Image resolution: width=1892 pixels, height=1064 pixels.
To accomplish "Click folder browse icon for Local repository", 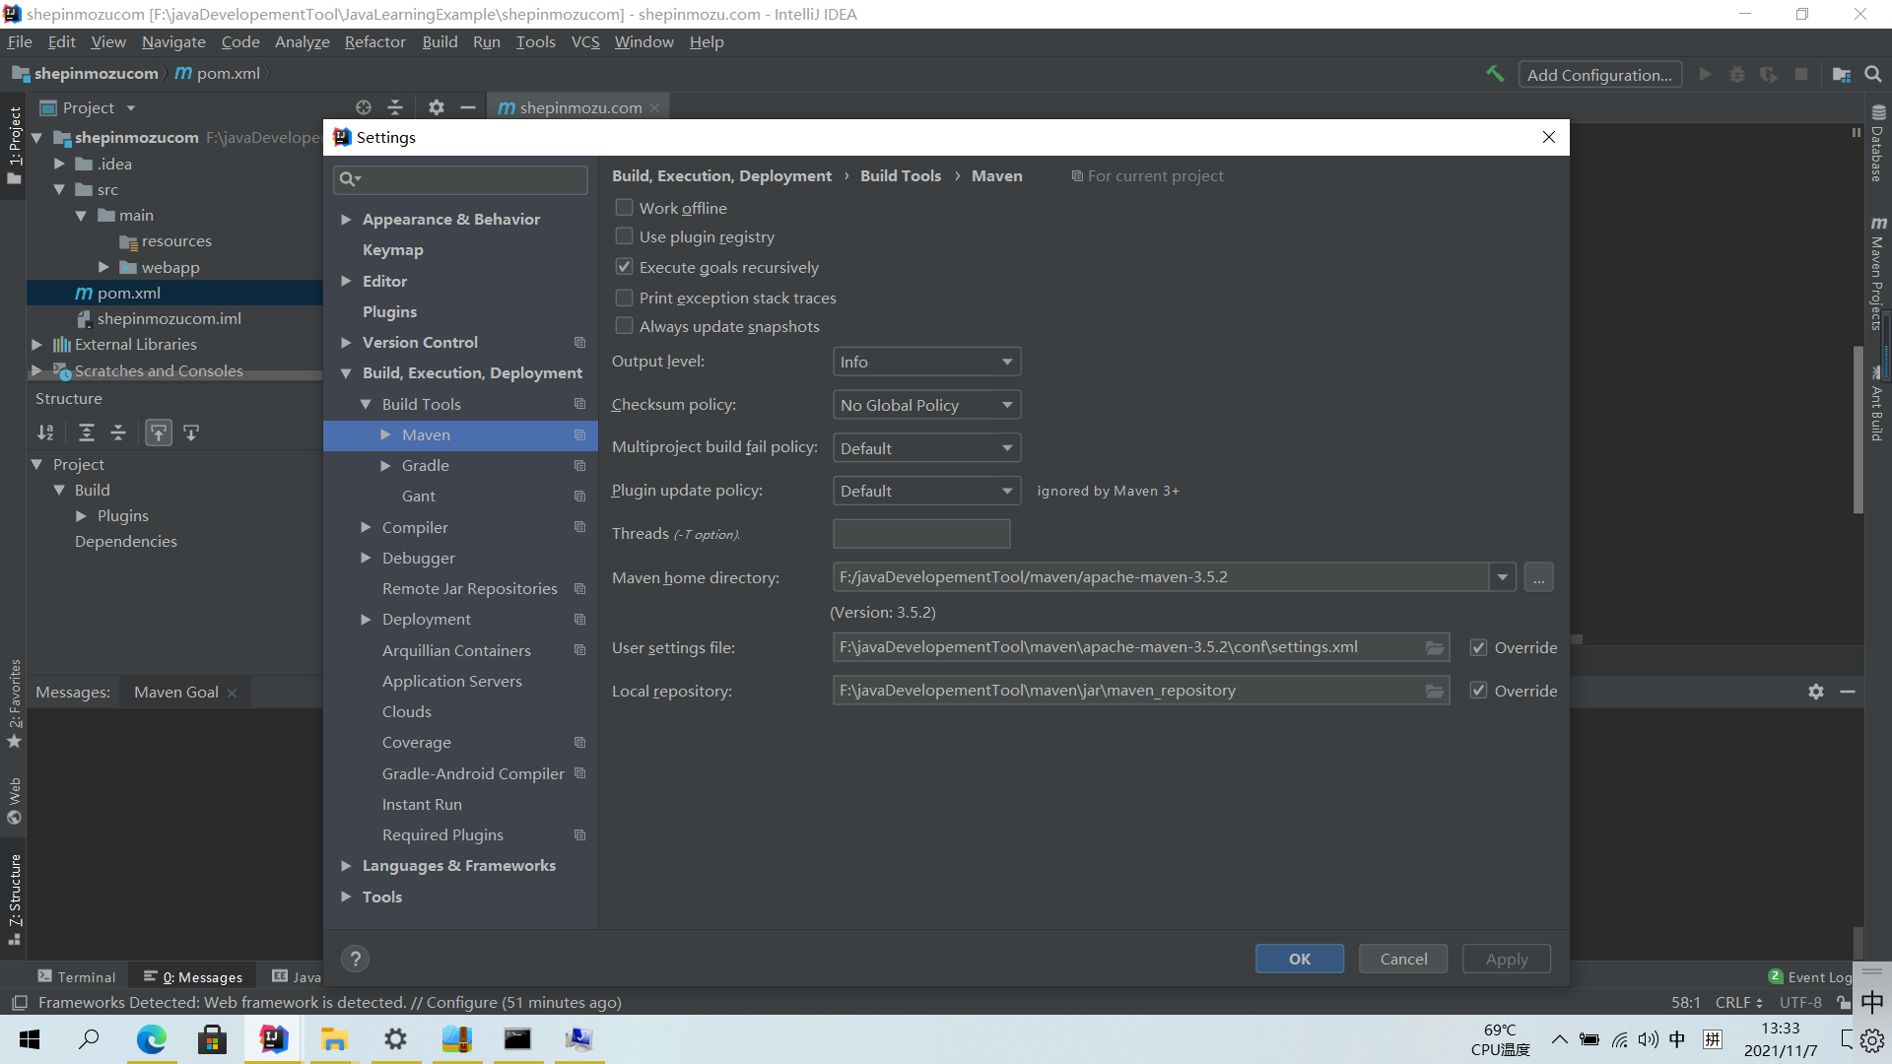I will coord(1434,691).
